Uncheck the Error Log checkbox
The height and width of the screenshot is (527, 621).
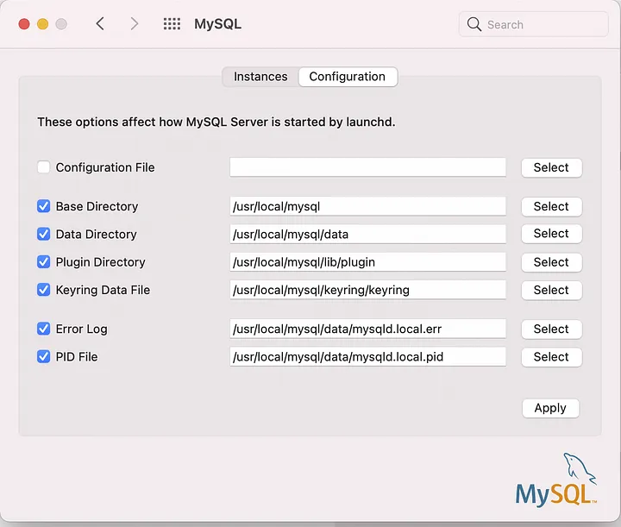[x=44, y=329]
